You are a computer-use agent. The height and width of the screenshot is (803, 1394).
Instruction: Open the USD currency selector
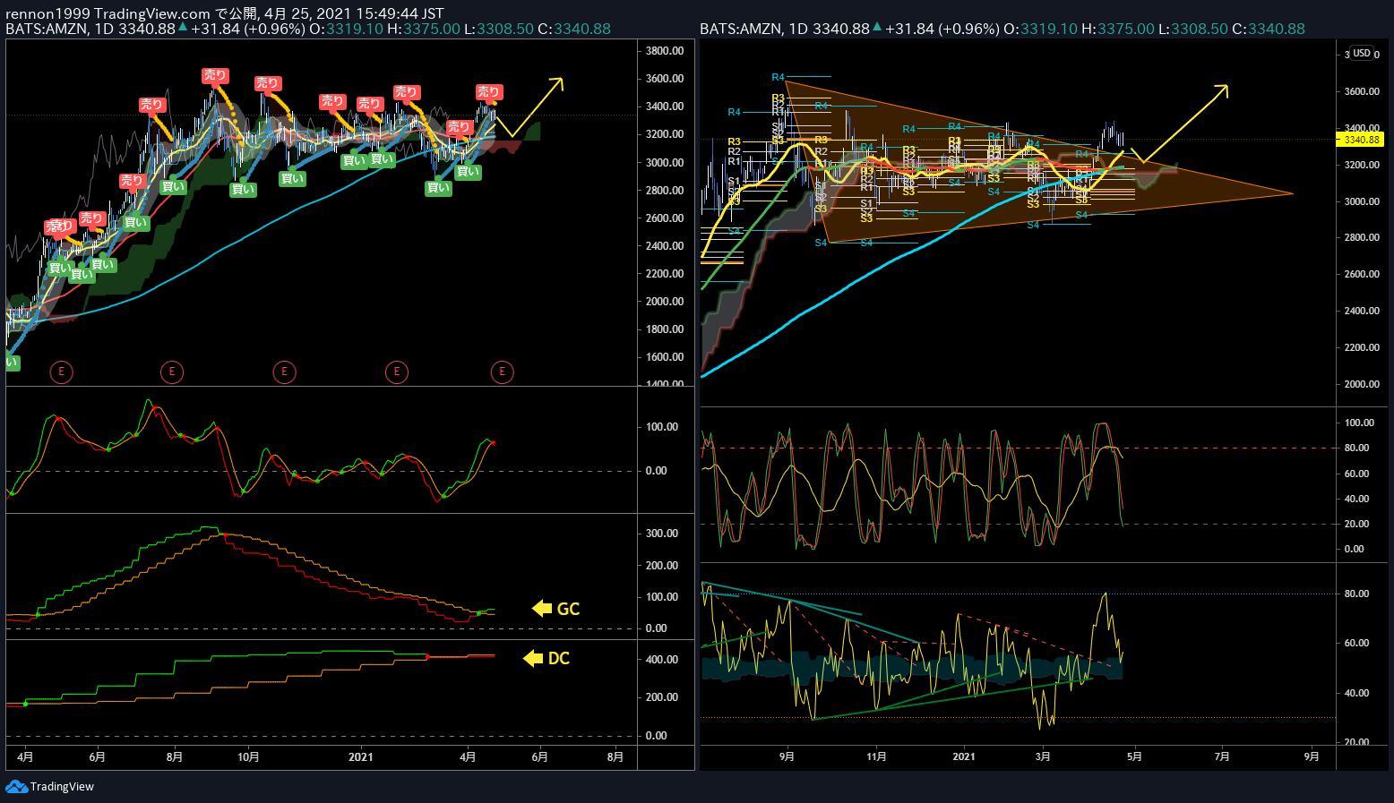1362,54
